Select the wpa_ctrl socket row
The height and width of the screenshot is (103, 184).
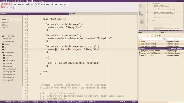click(161, 55)
